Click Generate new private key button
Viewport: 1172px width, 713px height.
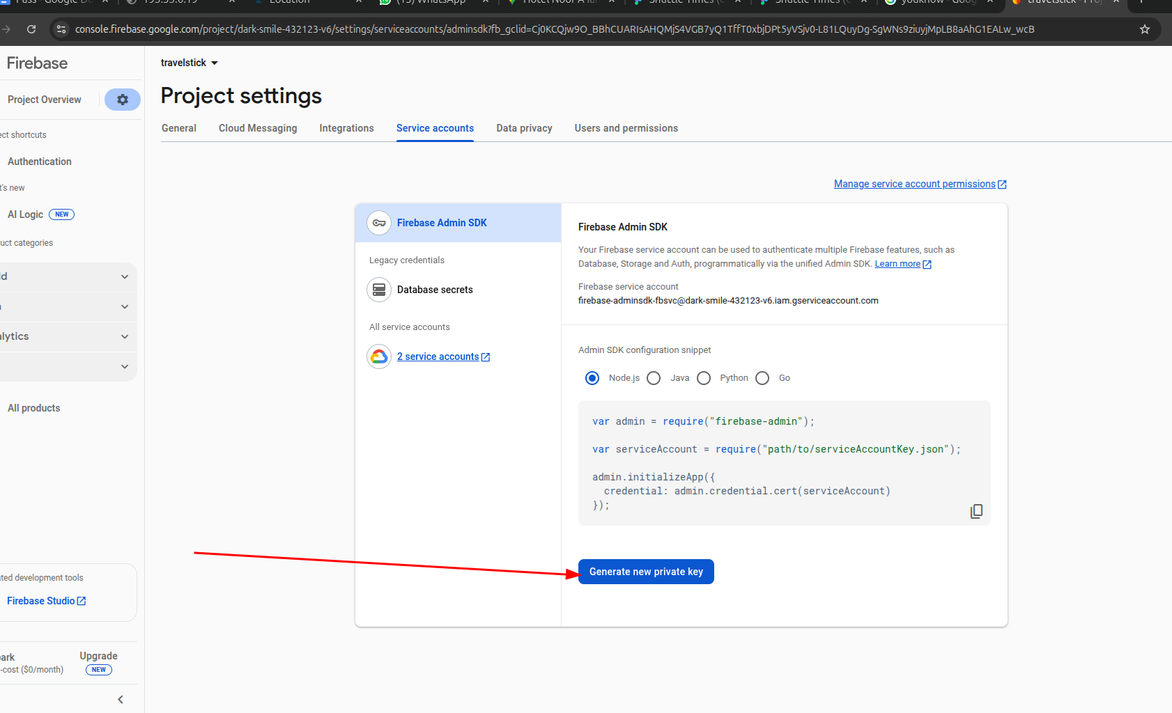[x=646, y=572]
